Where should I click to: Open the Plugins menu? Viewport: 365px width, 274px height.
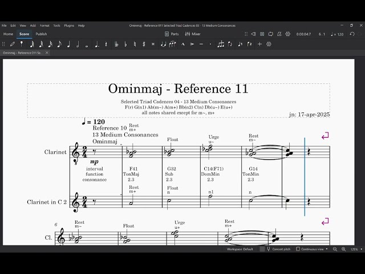coord(69,26)
